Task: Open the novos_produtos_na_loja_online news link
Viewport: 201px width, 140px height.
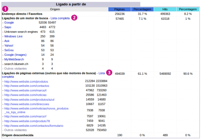Action: pos(36,110)
